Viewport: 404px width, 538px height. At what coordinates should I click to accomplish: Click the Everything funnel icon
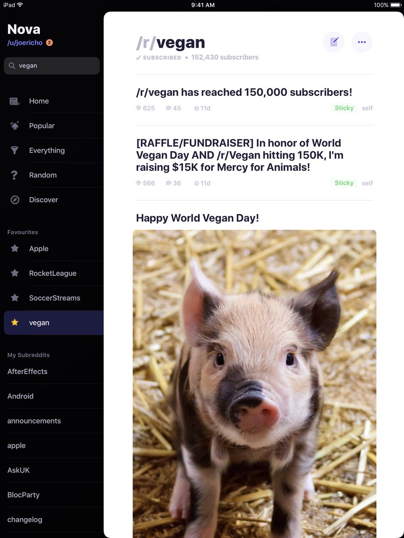pos(15,151)
